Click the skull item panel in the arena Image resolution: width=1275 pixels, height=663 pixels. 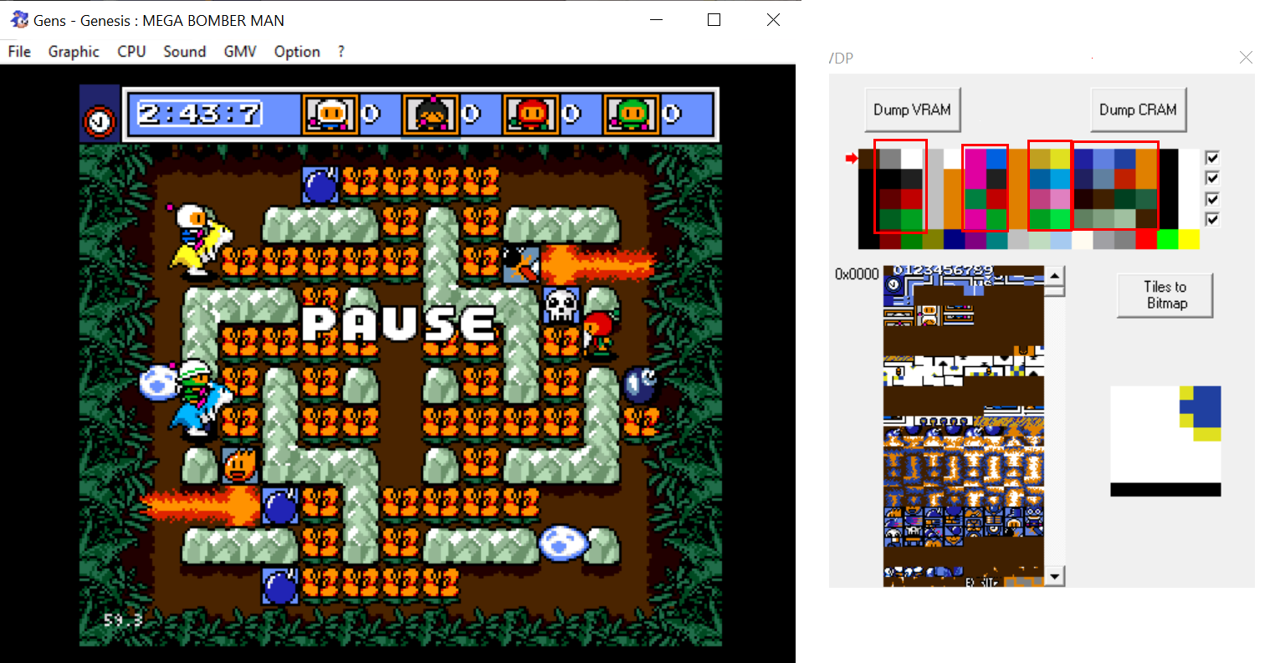click(561, 305)
